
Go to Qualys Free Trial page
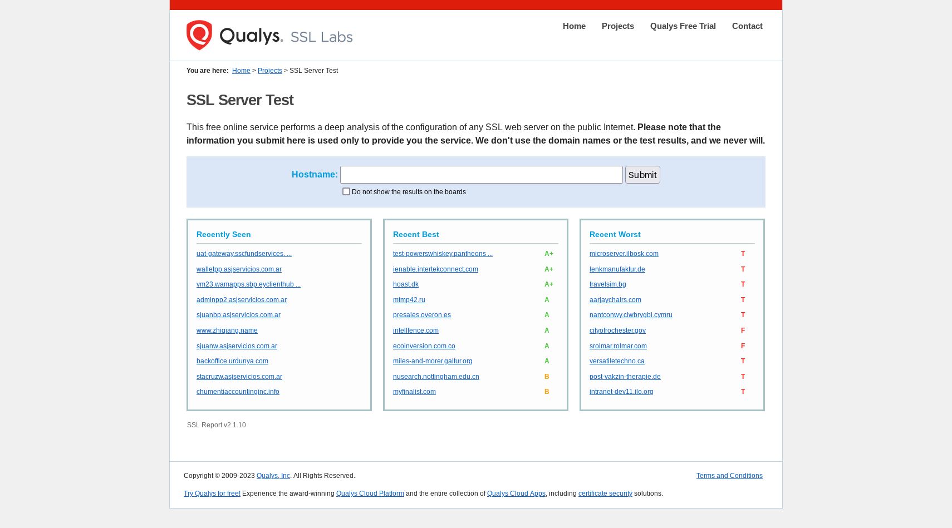(683, 26)
